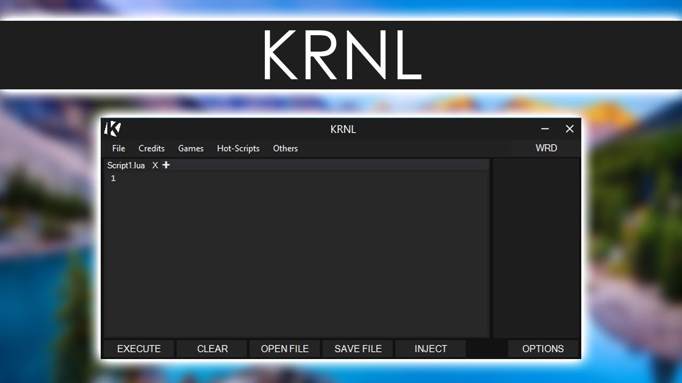
Task: Click the script list panel on right
Action: [x=536, y=247]
